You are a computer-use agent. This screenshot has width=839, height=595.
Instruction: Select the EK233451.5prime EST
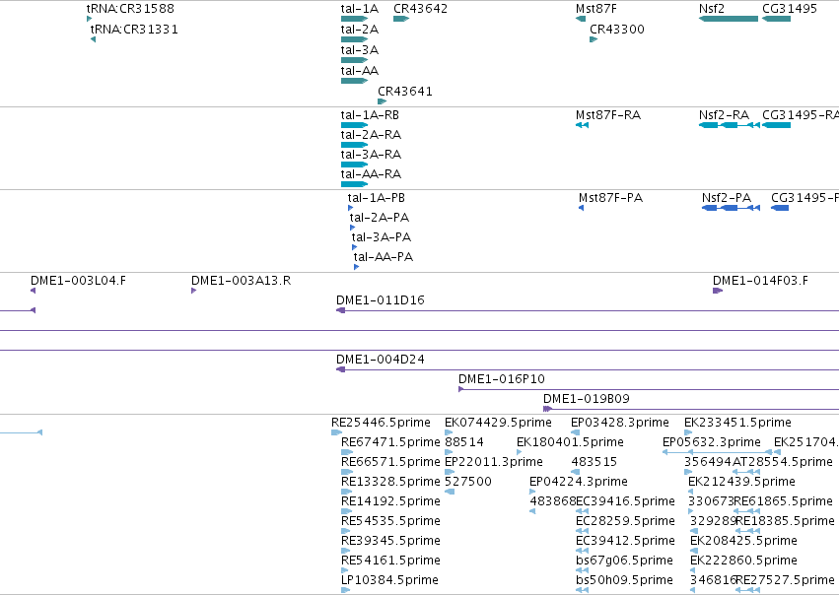point(688,432)
